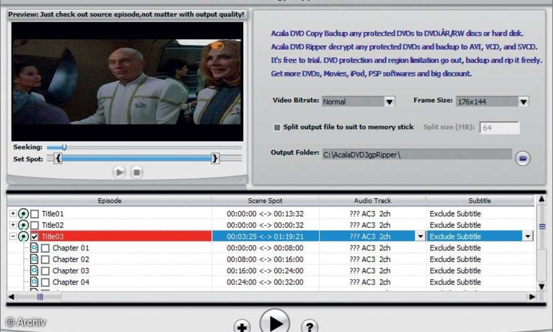Open the Video Bitrate dropdown
The width and height of the screenshot is (553, 332).
pos(389,102)
